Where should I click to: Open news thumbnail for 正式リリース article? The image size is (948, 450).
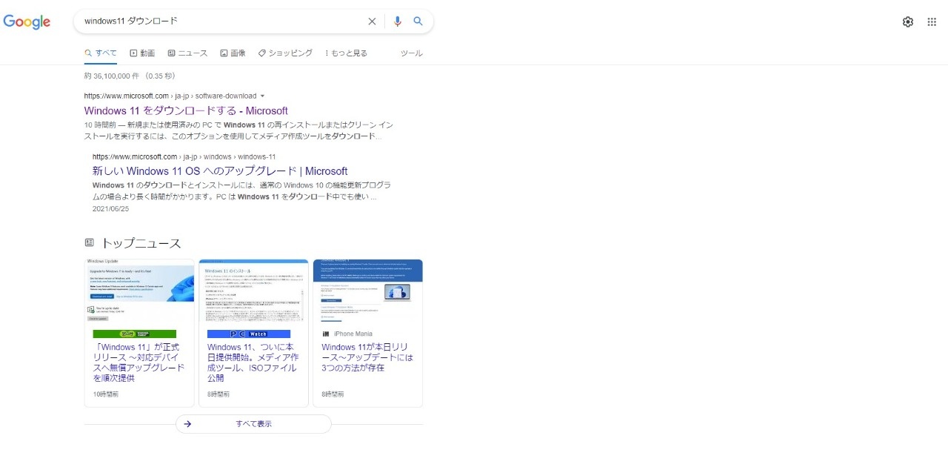[x=139, y=291]
